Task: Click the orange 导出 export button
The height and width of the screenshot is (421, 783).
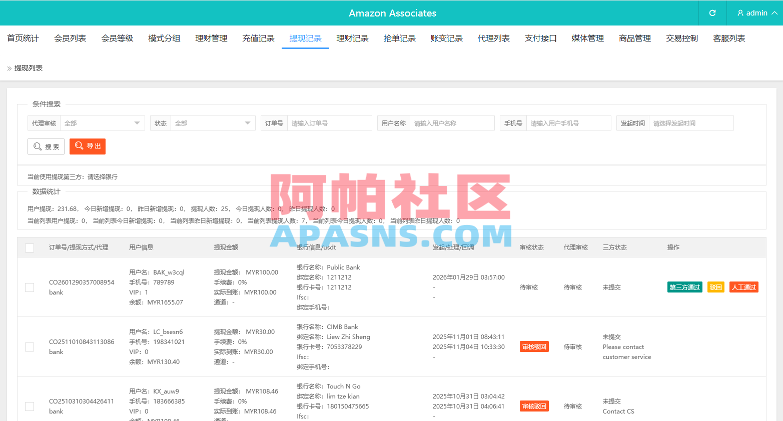Action: (x=88, y=146)
